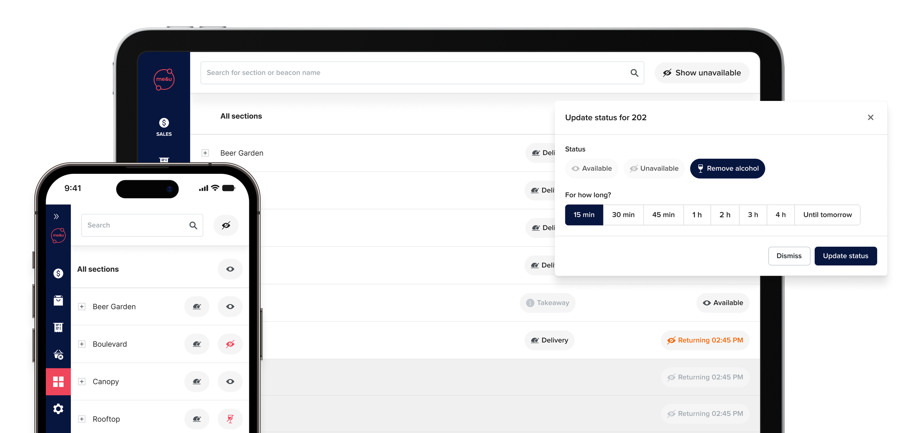Image resolution: width=898 pixels, height=433 pixels.
Task: Click the search magnifier in tablet search bar
Action: tap(634, 73)
